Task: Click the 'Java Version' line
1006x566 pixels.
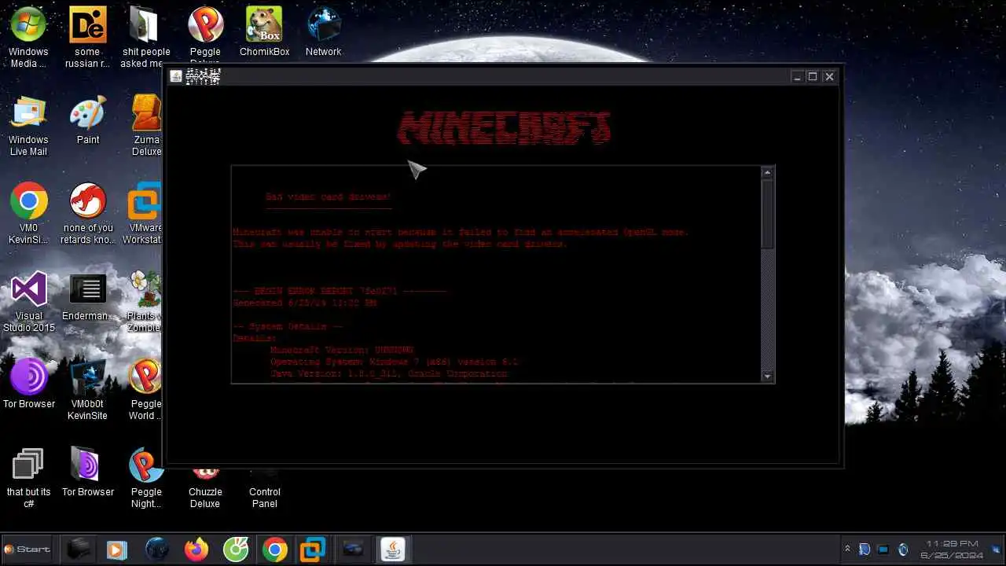Action: pos(388,373)
